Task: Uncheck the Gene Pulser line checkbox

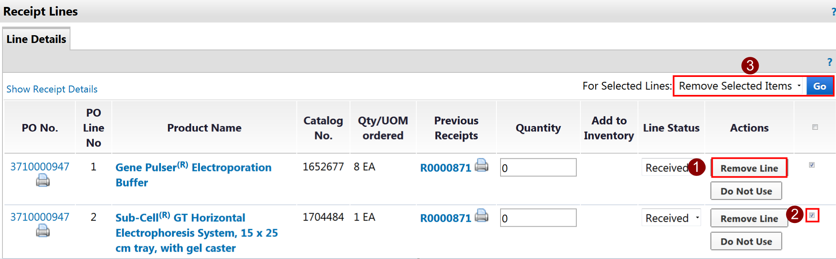Action: [x=811, y=165]
